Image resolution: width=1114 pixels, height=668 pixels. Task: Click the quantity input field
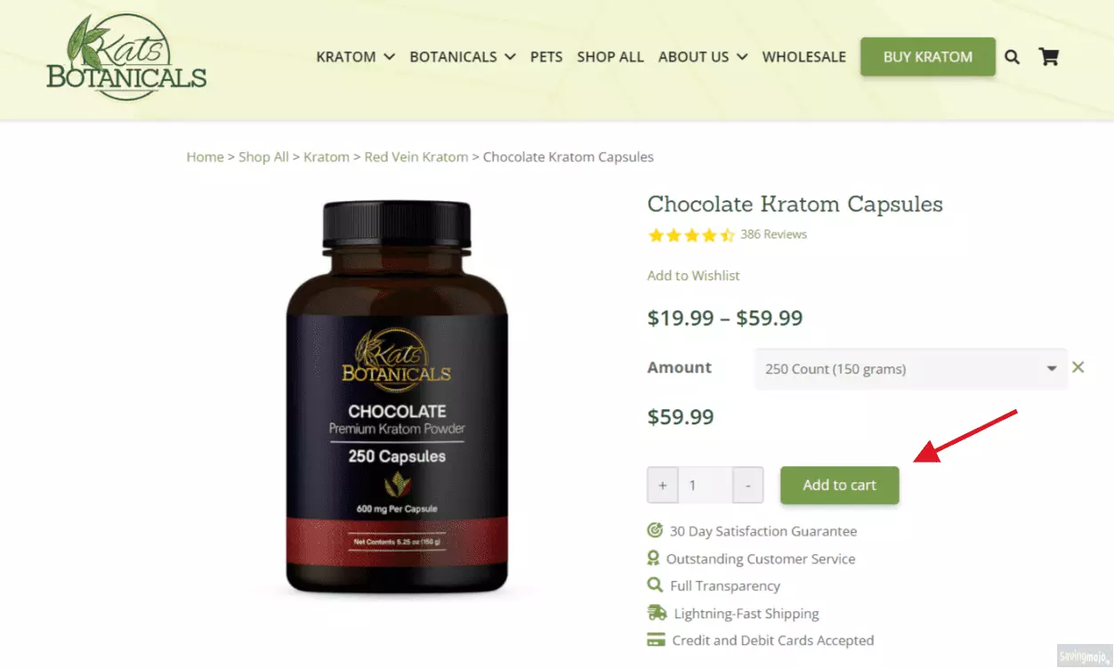coord(705,486)
